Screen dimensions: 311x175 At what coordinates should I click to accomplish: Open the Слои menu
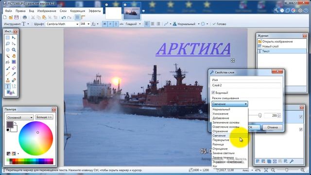pos(63,11)
